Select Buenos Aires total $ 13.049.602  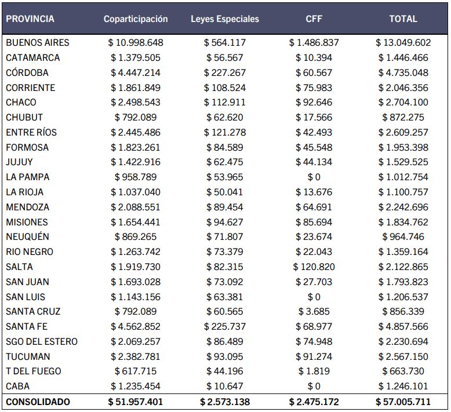click(403, 42)
